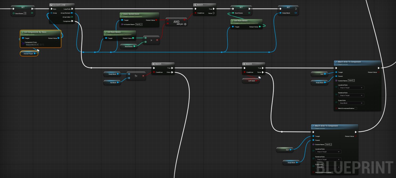Open Location Rule dropdown on hand_r Attach node
The width and height of the screenshot is (396, 178).
click(328, 152)
